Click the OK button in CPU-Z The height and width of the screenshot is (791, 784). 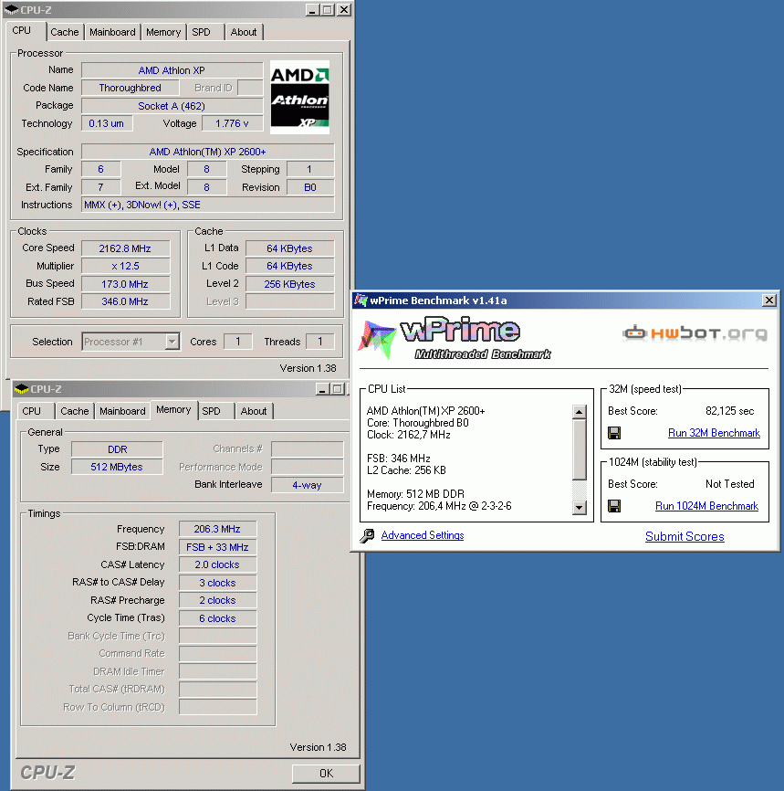[x=326, y=774]
